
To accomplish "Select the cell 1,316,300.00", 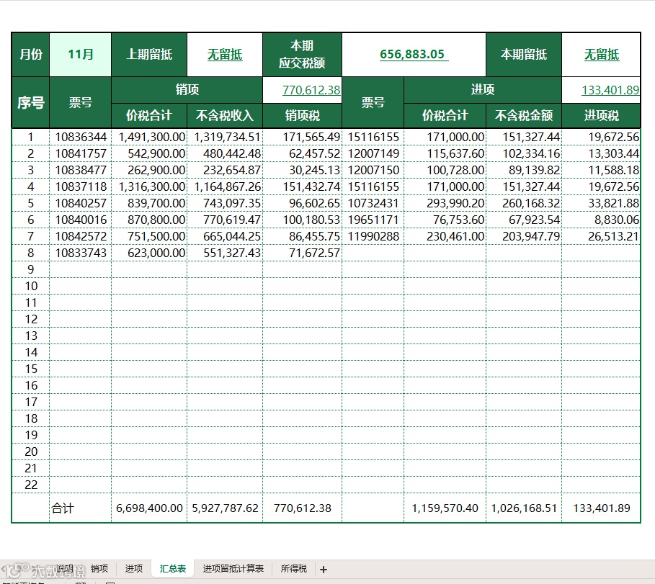I will [x=149, y=187].
